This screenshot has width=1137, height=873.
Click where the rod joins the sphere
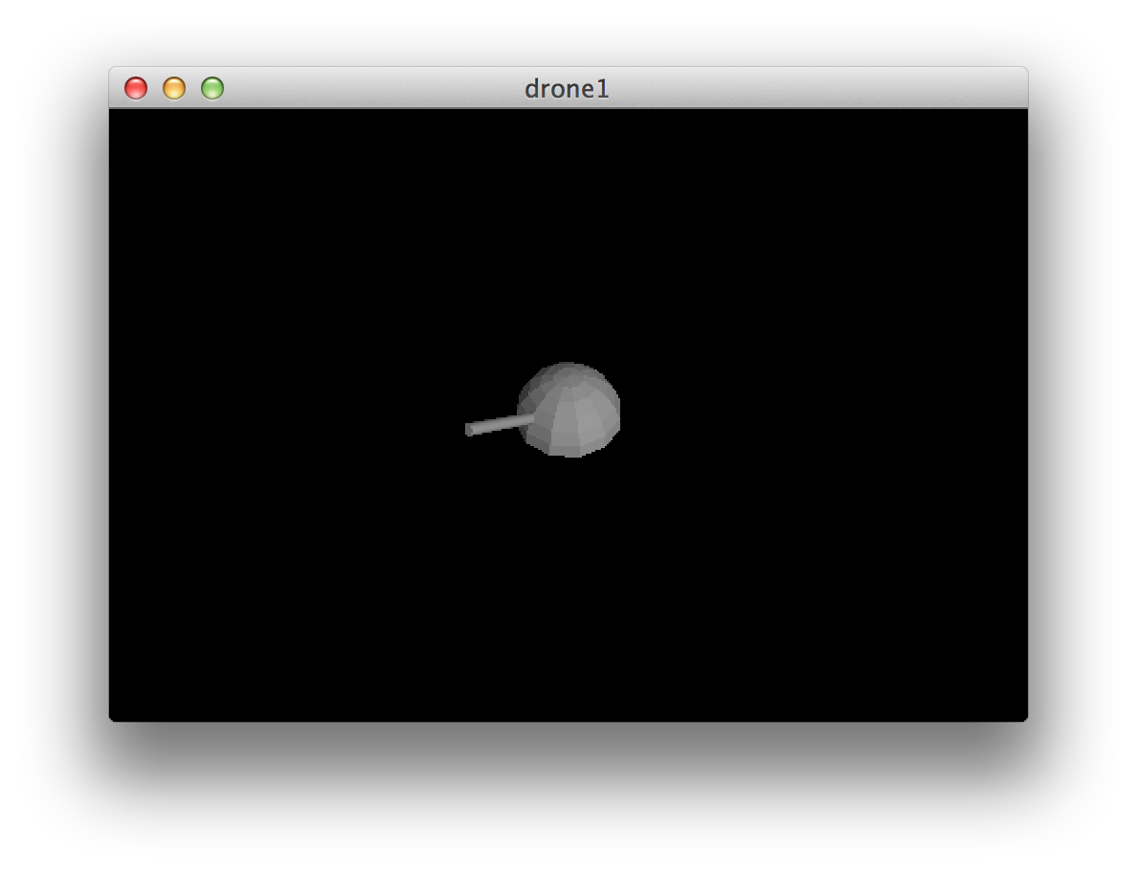(529, 419)
